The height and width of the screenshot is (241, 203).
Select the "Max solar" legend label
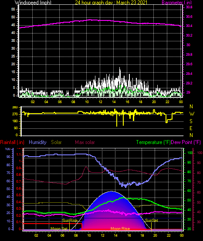[x=85, y=142]
